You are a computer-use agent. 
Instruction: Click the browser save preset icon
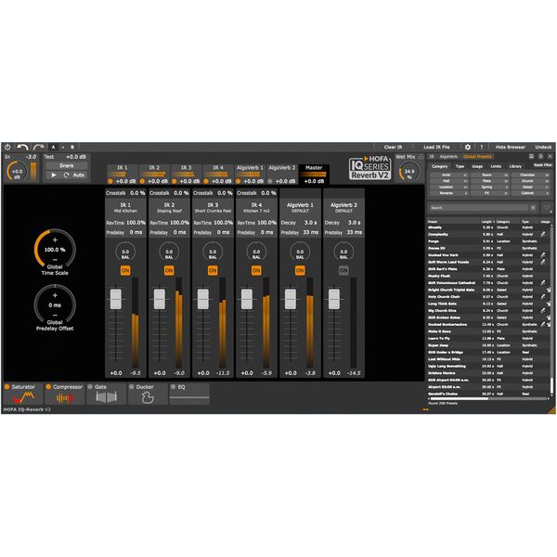pyautogui.click(x=531, y=156)
